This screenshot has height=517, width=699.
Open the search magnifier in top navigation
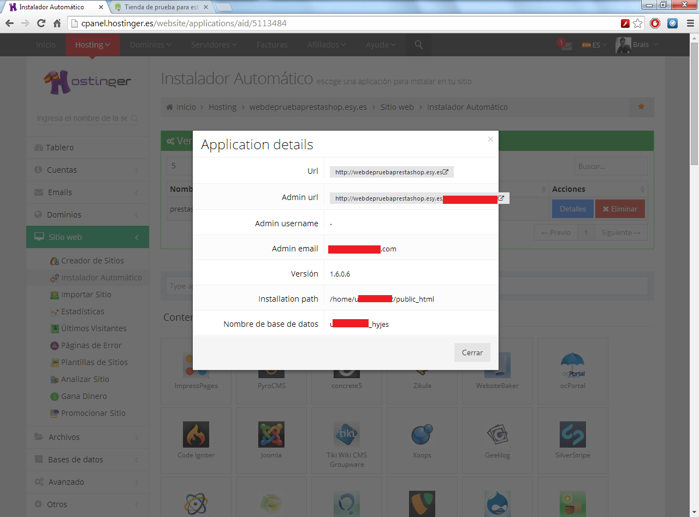(x=419, y=45)
